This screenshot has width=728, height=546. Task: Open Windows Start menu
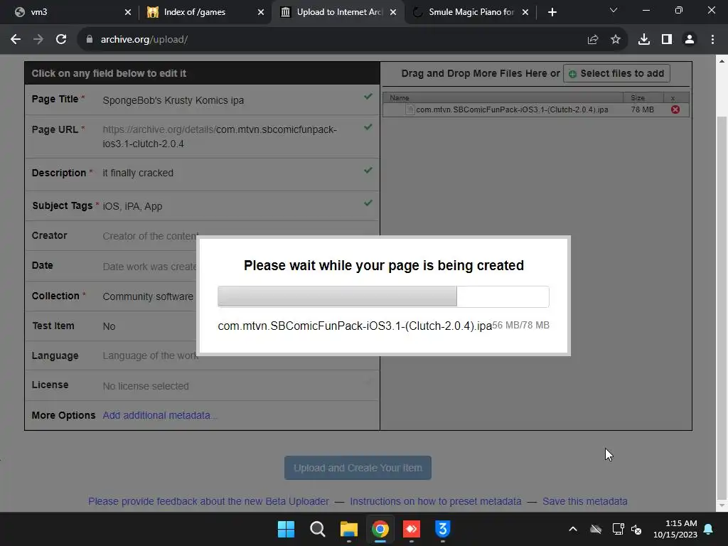[x=286, y=529]
